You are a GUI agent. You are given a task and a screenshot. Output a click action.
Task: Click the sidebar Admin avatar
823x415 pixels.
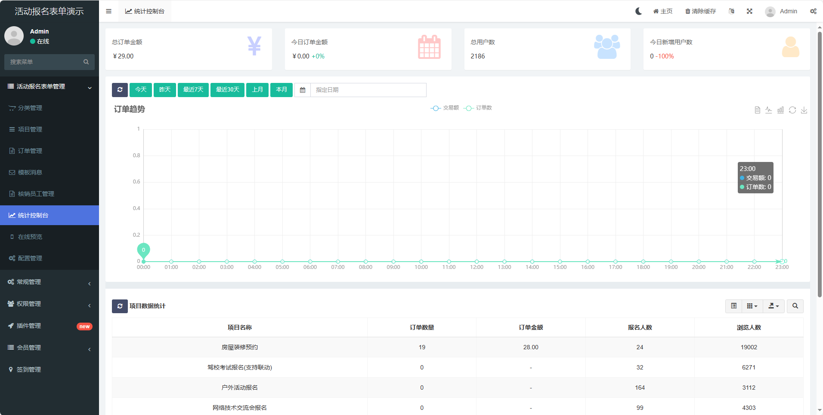pyautogui.click(x=14, y=36)
